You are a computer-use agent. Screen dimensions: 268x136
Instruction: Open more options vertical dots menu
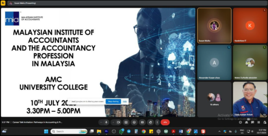coord(157,122)
